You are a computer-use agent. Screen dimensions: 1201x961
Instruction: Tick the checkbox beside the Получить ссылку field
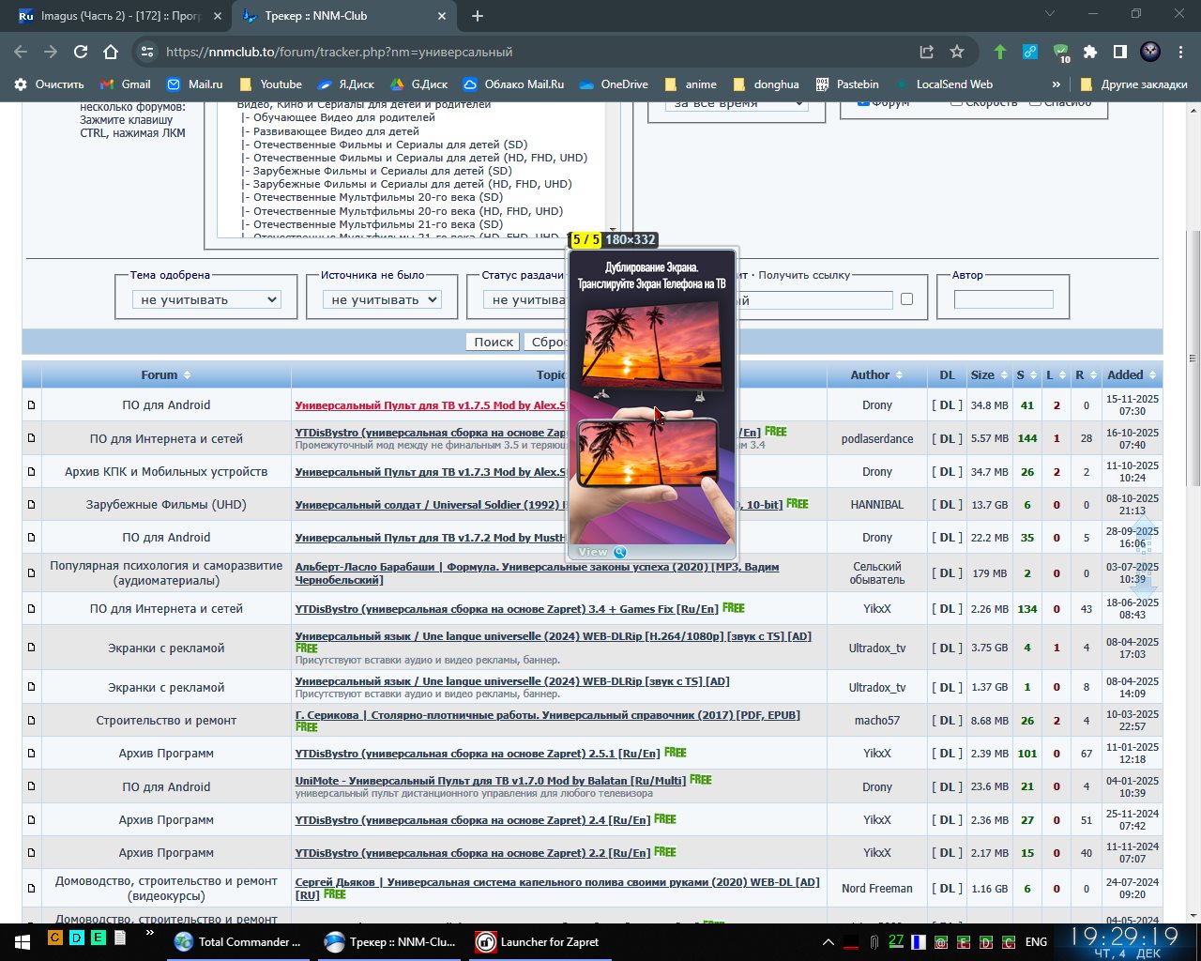pos(906,299)
